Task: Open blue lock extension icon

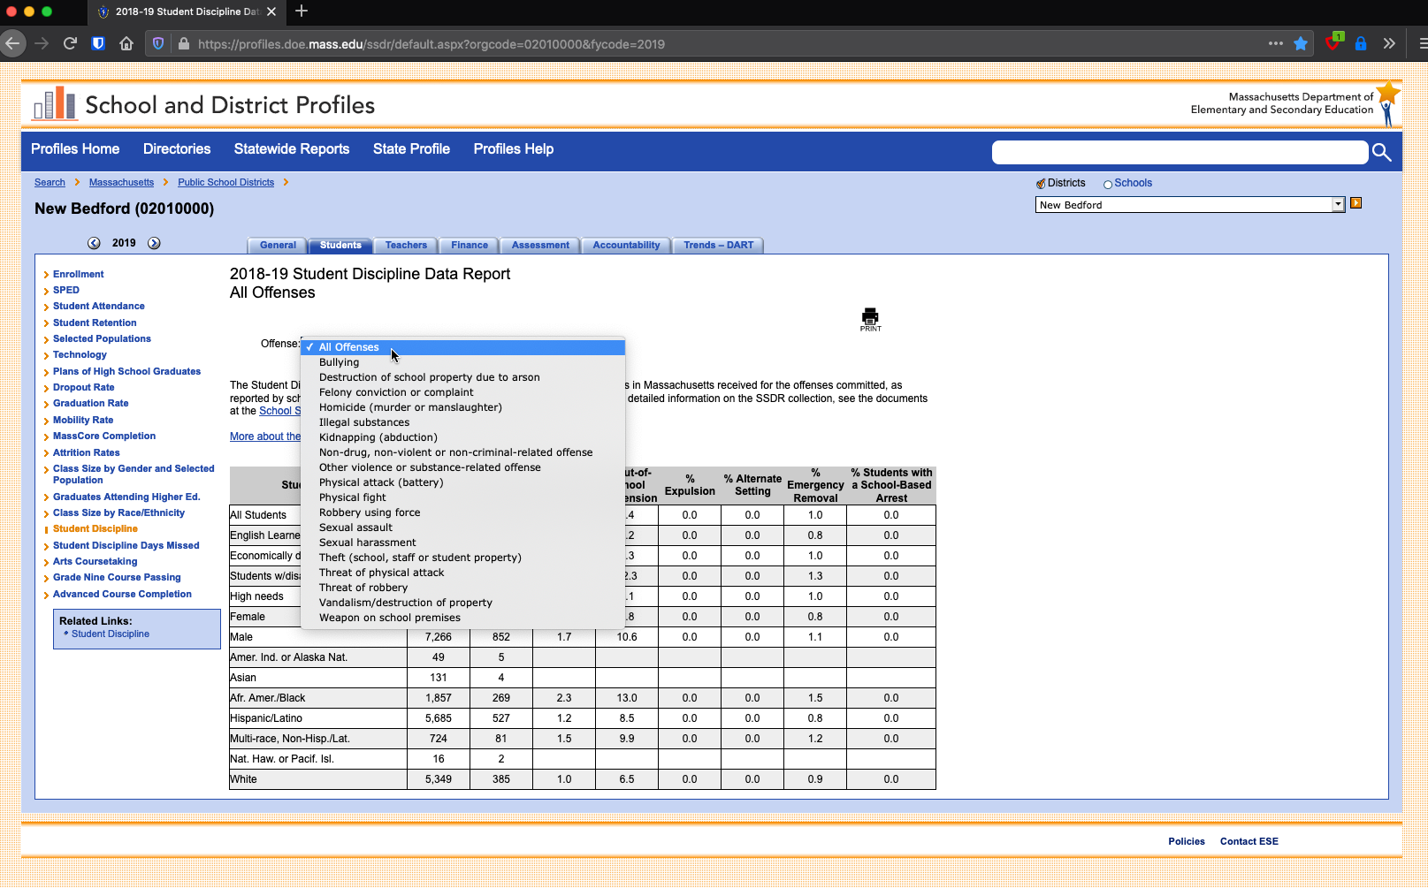Action: click(1361, 43)
